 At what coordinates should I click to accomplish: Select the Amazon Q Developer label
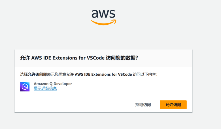tap(53, 84)
